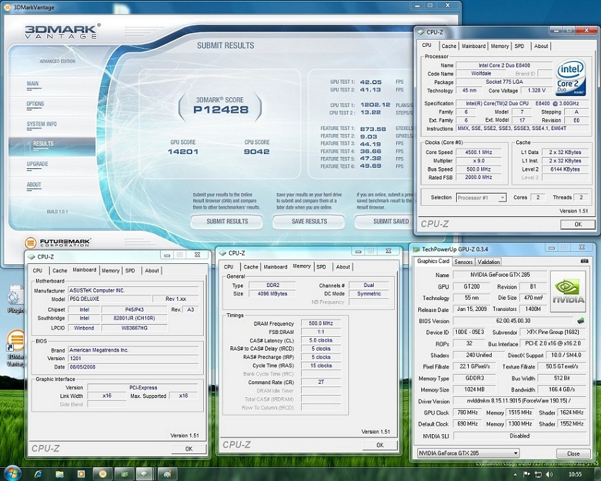601x481 pixels.
Task: Click the 3DMark Vantage logo at top left
Action: (63, 31)
